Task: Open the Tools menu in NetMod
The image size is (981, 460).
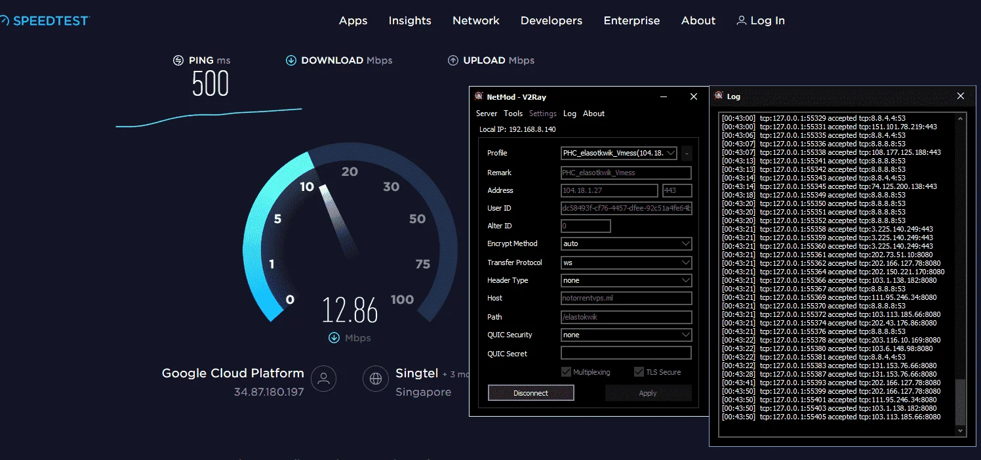Action: [x=513, y=114]
